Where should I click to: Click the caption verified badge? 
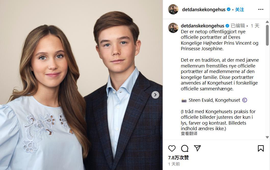click(227, 26)
